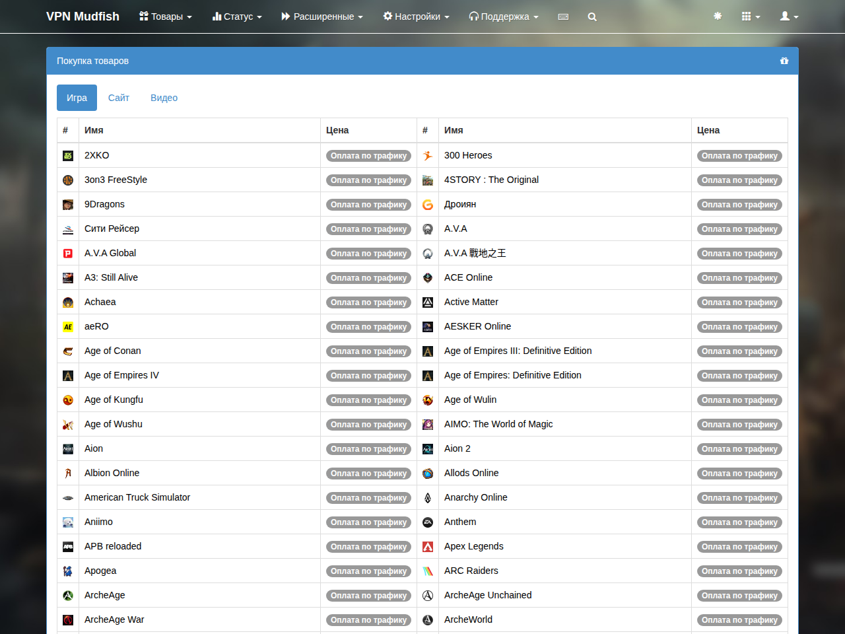Switch to the Сайт tab
The image size is (845, 634).
coord(119,98)
